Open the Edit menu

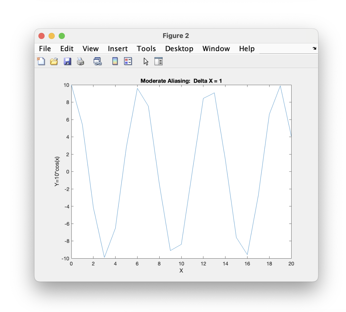click(67, 48)
